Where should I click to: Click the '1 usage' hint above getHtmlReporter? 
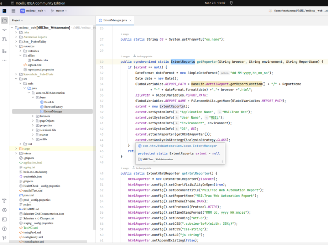(x=125, y=168)
